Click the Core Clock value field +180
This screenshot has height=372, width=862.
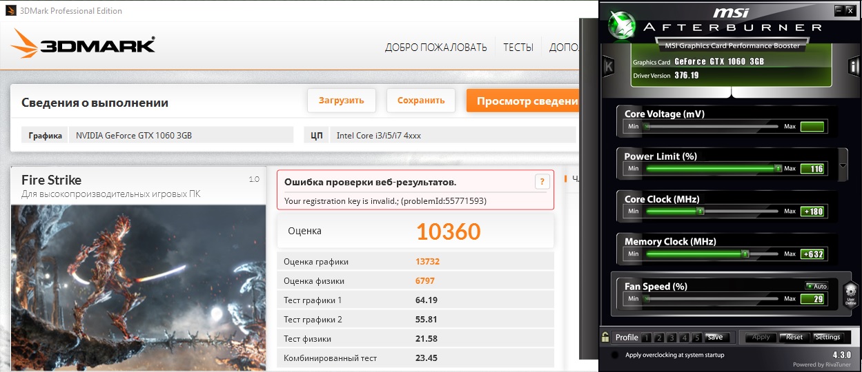click(x=812, y=211)
